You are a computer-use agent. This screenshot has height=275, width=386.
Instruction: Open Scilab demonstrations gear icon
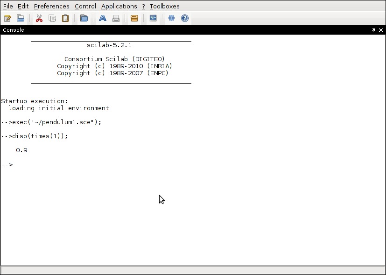coord(172,19)
